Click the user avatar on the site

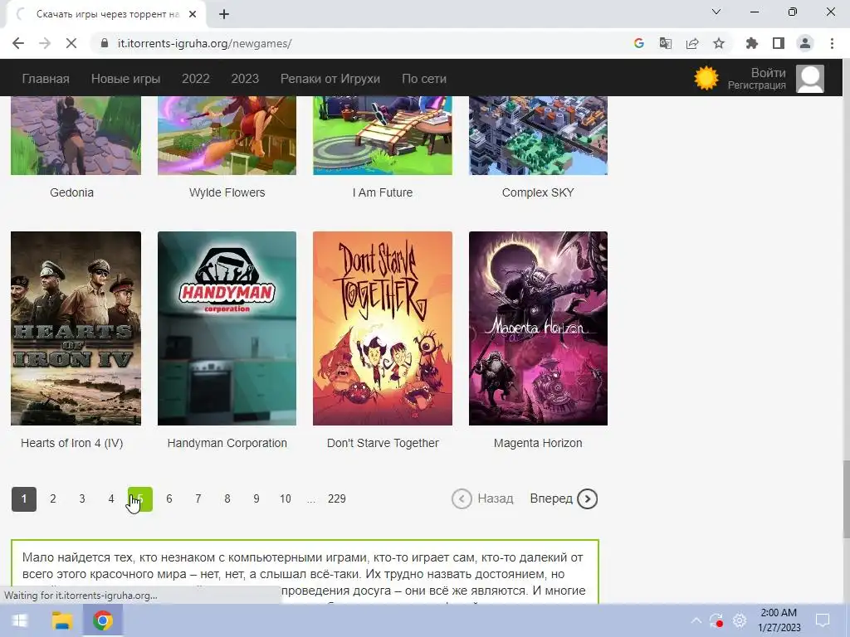coord(810,79)
